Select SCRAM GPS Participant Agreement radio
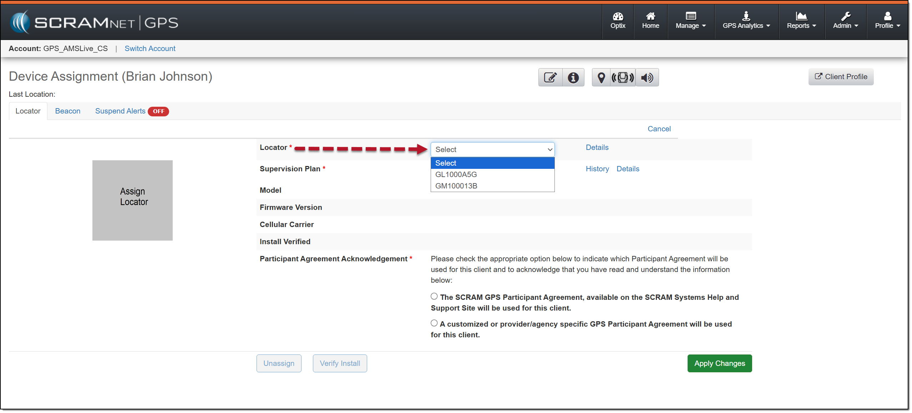This screenshot has width=912, height=413. coord(434,296)
